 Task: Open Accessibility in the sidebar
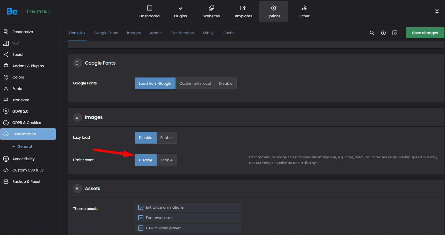tap(23, 159)
